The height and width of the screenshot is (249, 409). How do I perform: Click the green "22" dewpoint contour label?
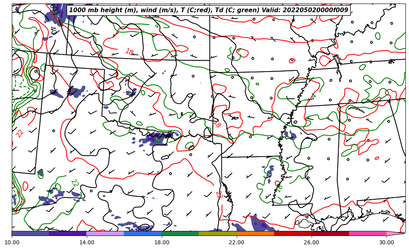[x=75, y=183]
